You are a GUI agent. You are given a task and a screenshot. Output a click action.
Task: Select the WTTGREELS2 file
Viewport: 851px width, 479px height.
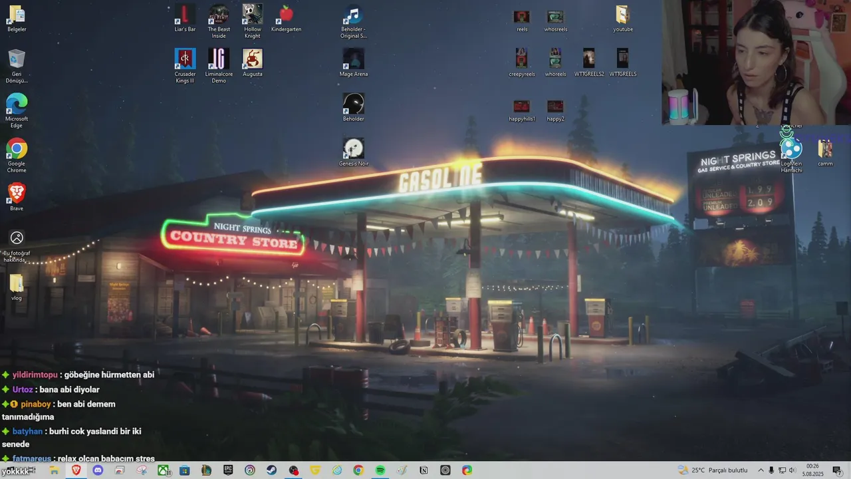pyautogui.click(x=589, y=63)
